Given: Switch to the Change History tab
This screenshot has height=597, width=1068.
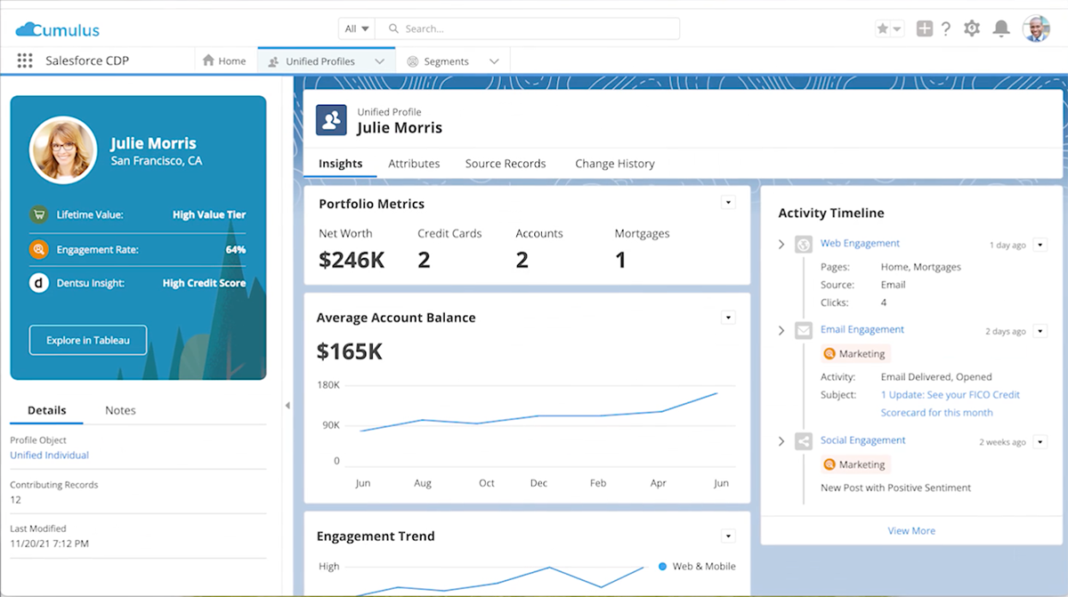Looking at the screenshot, I should 615,164.
